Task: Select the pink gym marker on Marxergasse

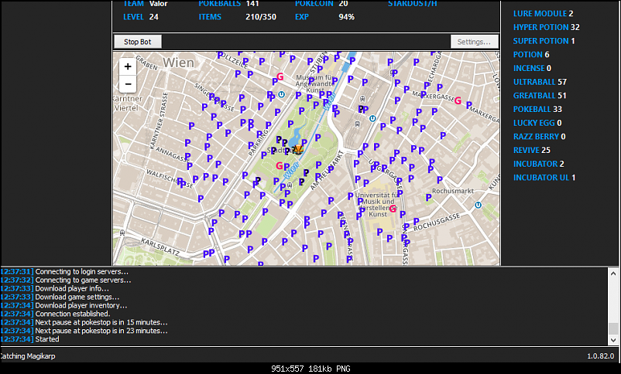Action: point(458,100)
